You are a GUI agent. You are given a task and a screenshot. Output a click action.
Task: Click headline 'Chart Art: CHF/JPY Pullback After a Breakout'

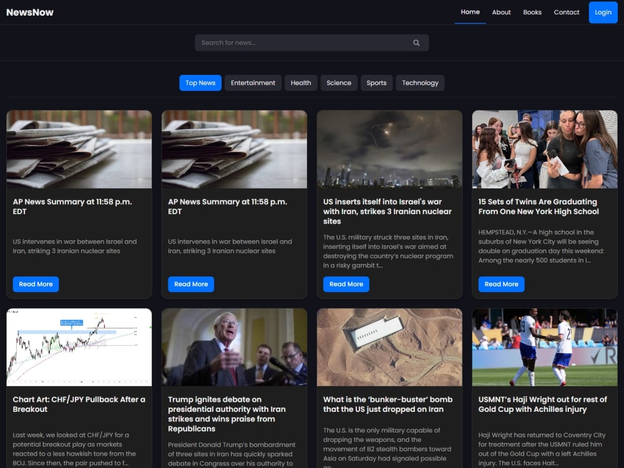tap(79, 404)
